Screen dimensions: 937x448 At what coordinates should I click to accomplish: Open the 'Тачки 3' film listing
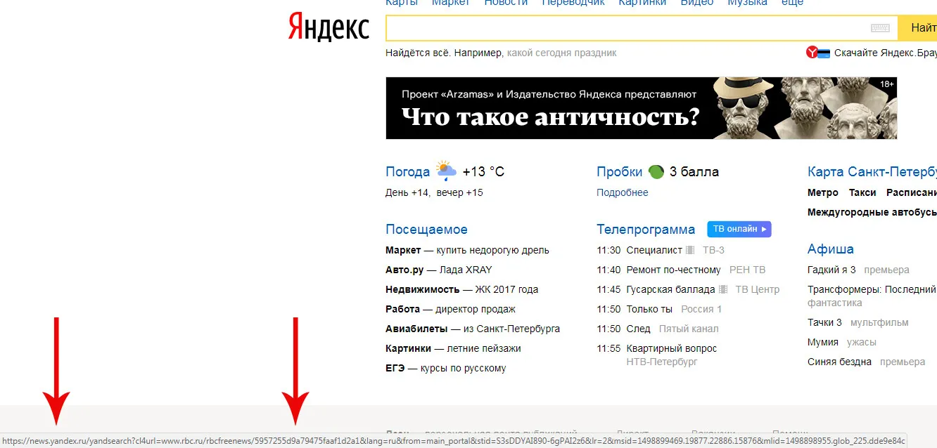(824, 322)
